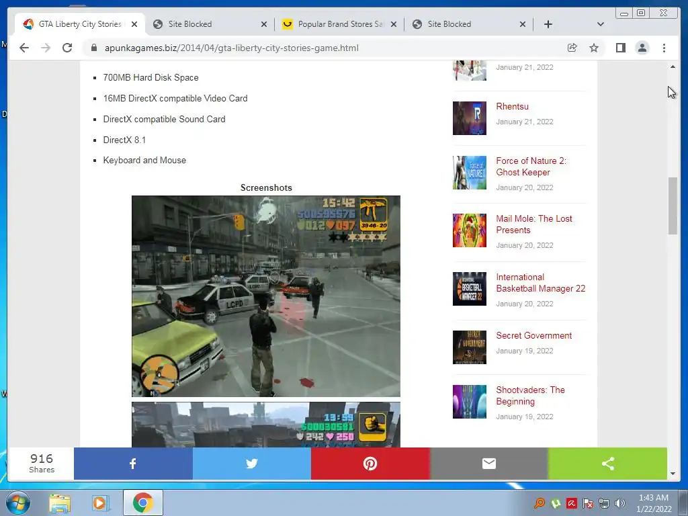688x516 pixels.
Task: Switch to Popular Brand Stores tab
Action: click(x=333, y=24)
